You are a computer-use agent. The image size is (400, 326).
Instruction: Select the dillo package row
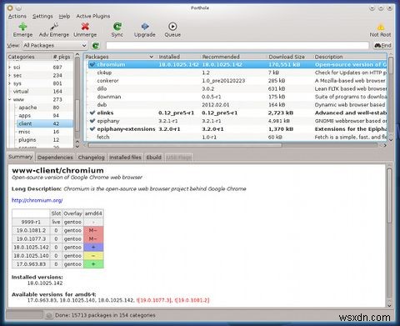[x=236, y=88]
